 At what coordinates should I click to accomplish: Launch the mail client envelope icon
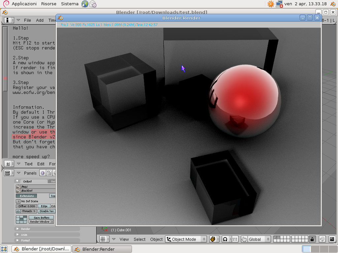[x=93, y=4]
